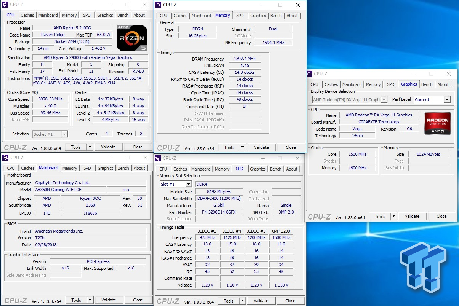Click CPU-Z title icon in Memory window
This screenshot has height=306, width=459.
[158, 5]
